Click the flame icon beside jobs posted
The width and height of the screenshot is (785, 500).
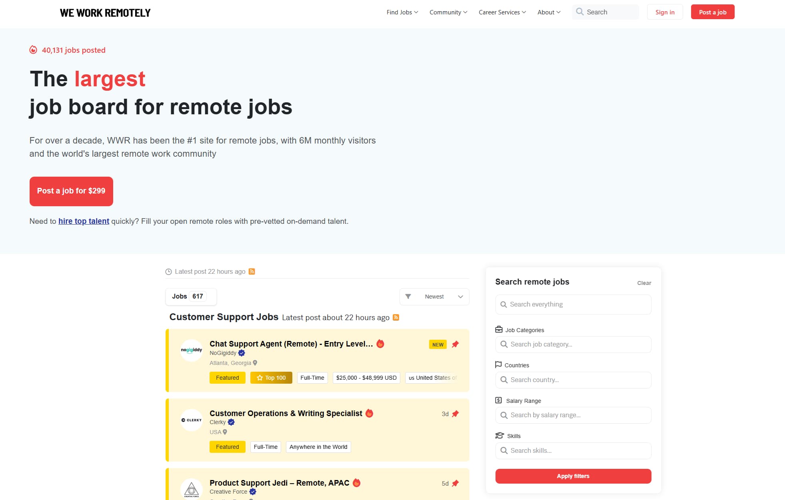coord(33,50)
